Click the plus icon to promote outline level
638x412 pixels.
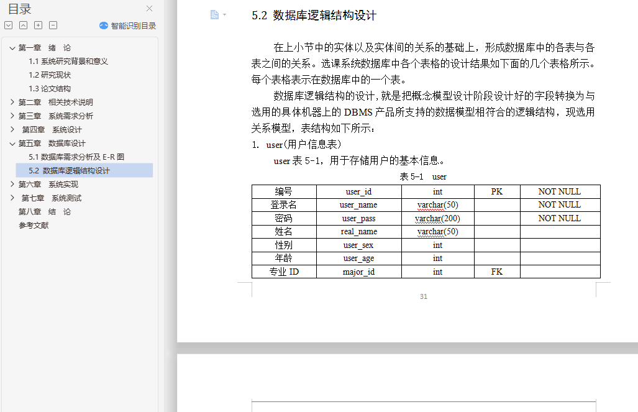39,25
